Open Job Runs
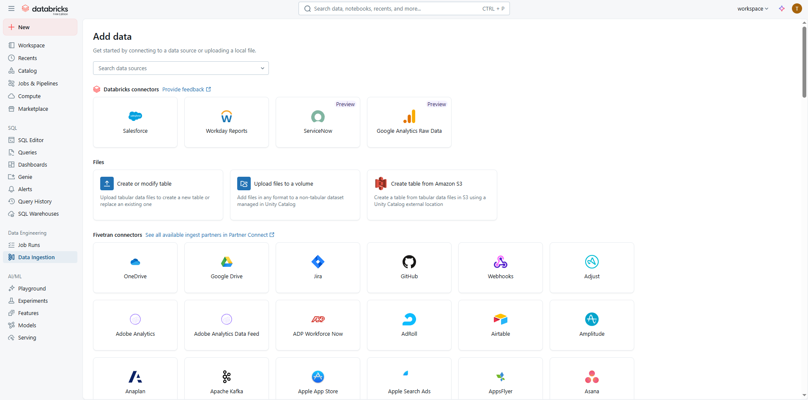The image size is (808, 400). (x=40, y=245)
